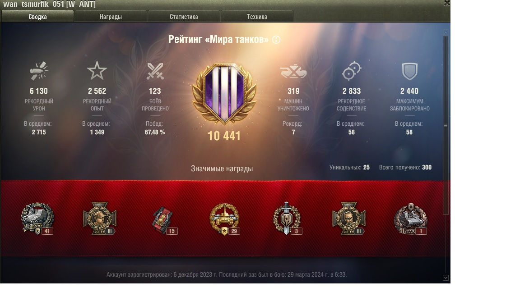
Task: Select the gold tank medal numbered 29
Action: tap(224, 219)
